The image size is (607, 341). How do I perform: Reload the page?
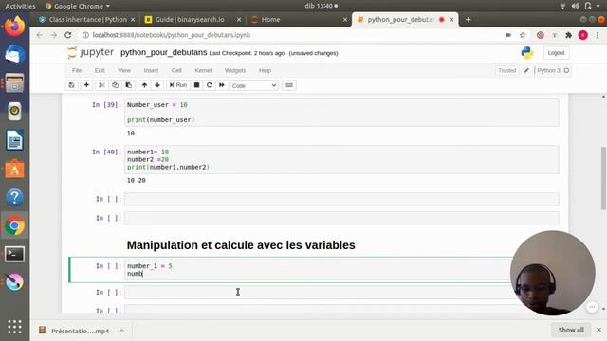click(67, 35)
